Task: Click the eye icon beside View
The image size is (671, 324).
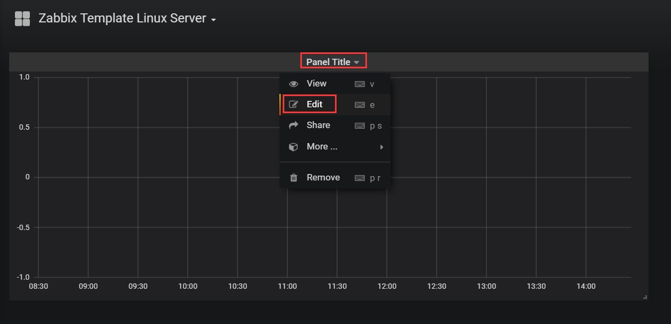Action: click(x=293, y=84)
